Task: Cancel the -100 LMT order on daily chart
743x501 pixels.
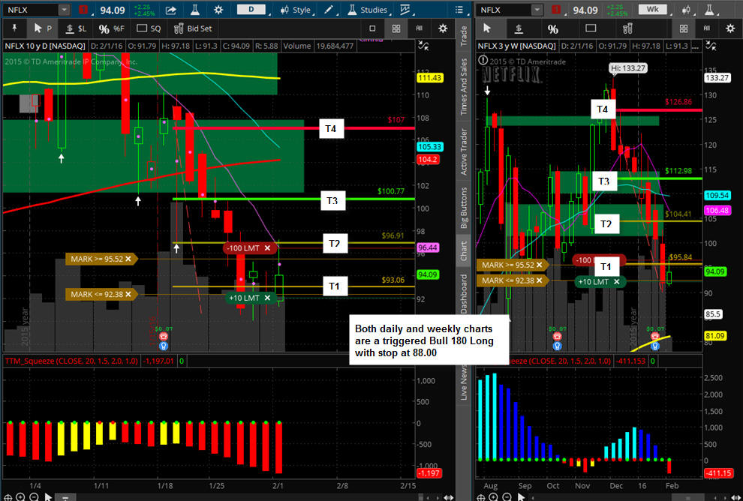Action: click(x=267, y=248)
